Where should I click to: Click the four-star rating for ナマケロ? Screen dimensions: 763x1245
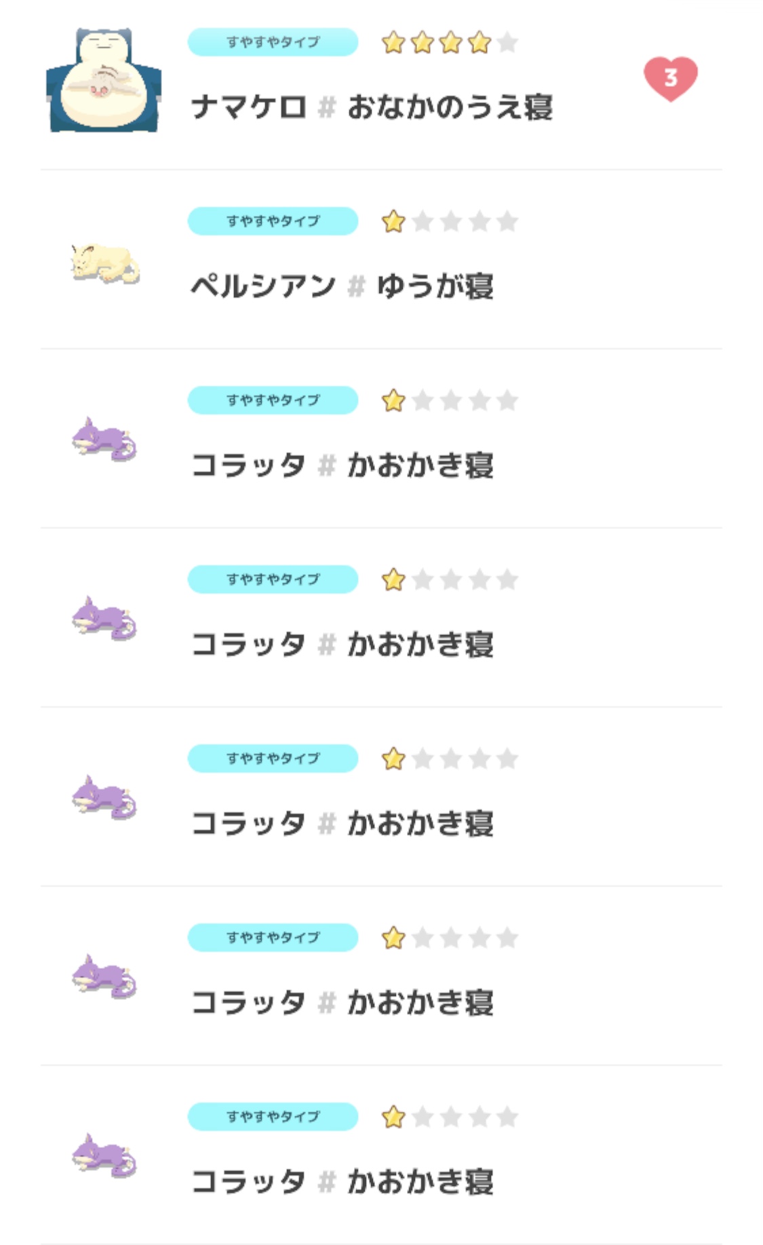[449, 43]
